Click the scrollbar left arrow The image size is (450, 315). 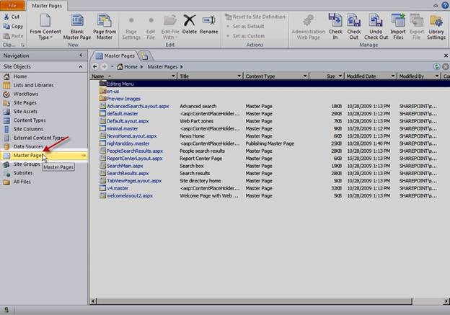tap(93, 301)
